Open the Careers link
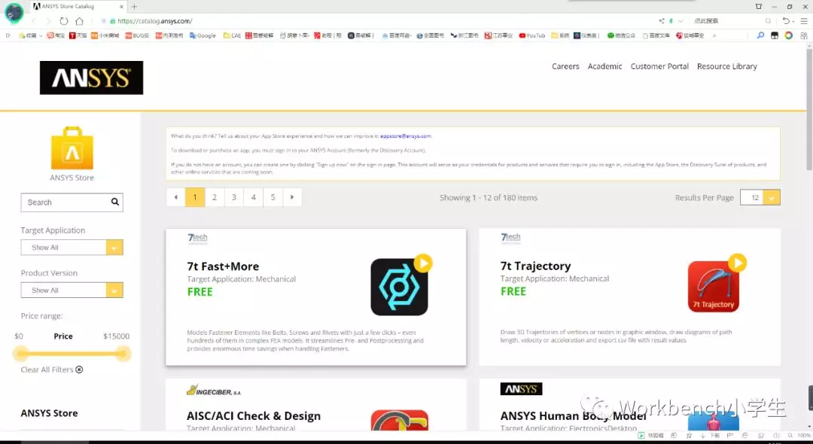The height and width of the screenshot is (444, 813). coord(565,66)
